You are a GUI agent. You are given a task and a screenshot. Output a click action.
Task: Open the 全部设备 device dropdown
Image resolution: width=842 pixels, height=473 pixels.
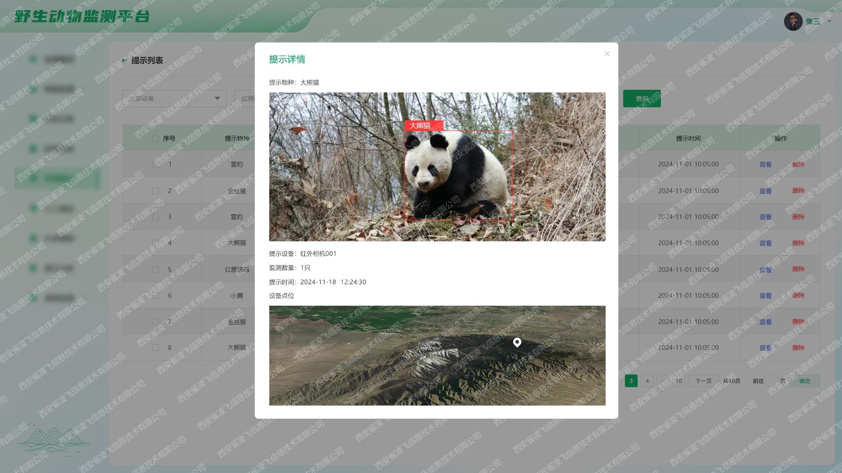click(x=174, y=99)
